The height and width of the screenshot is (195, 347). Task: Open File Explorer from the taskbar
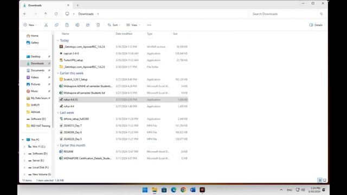pyautogui.click(x=155, y=190)
